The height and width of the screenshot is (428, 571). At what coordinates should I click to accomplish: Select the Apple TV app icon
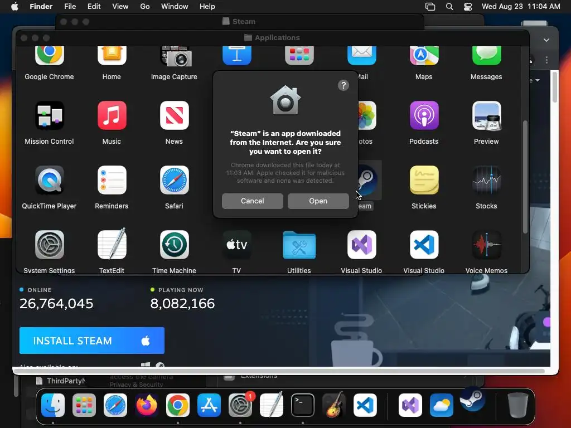coord(236,245)
